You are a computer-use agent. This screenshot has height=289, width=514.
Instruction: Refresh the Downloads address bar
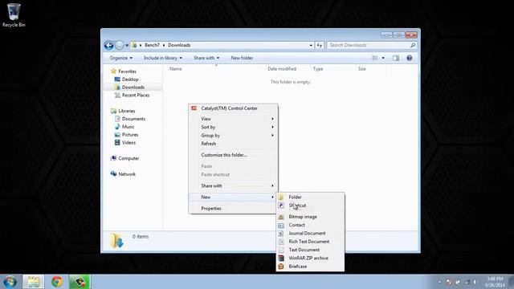click(320, 45)
